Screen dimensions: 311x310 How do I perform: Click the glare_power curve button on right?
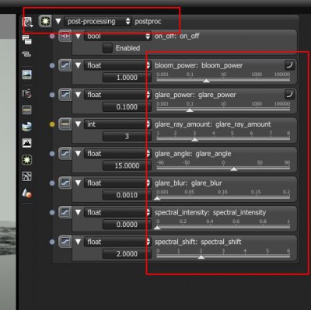pos(289,94)
